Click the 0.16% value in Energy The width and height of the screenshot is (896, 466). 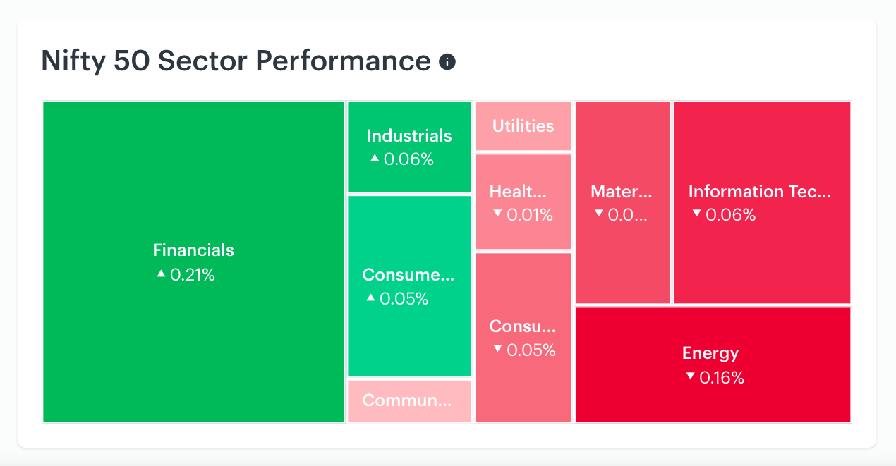(x=722, y=378)
